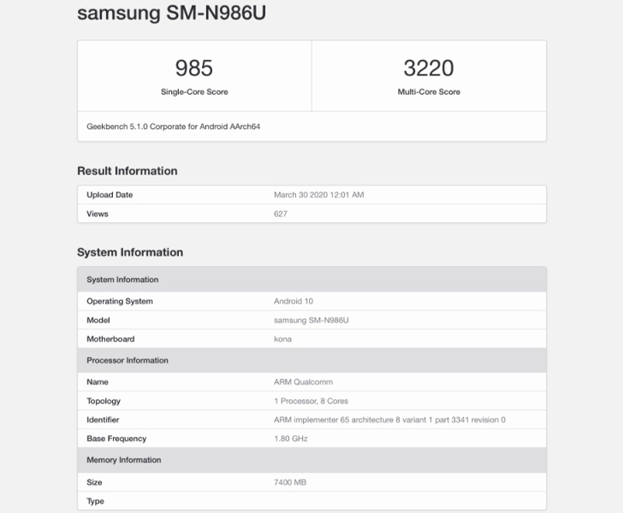The width and height of the screenshot is (623, 513).
Task: Select the 627 views value
Action: click(281, 214)
